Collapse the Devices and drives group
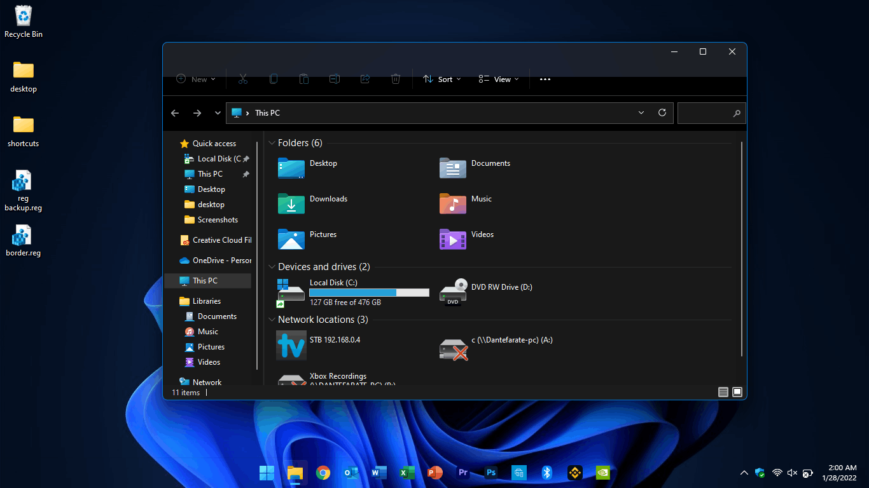Screen dimensions: 869x488 [272, 267]
